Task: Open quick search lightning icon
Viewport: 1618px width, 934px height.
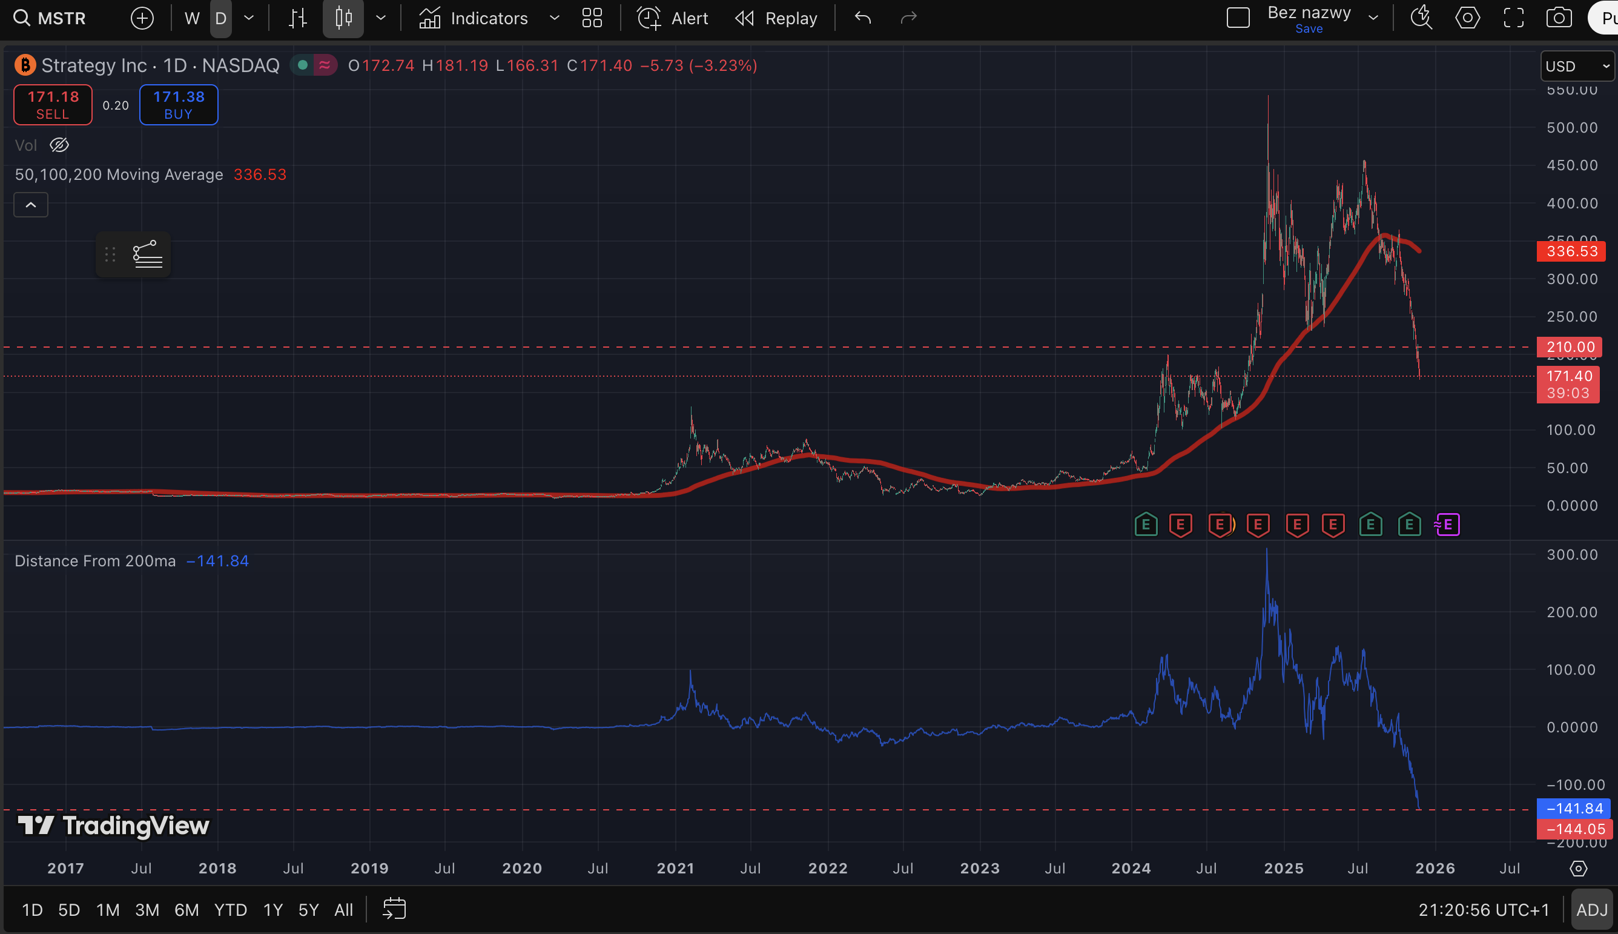Action: tap(1421, 18)
